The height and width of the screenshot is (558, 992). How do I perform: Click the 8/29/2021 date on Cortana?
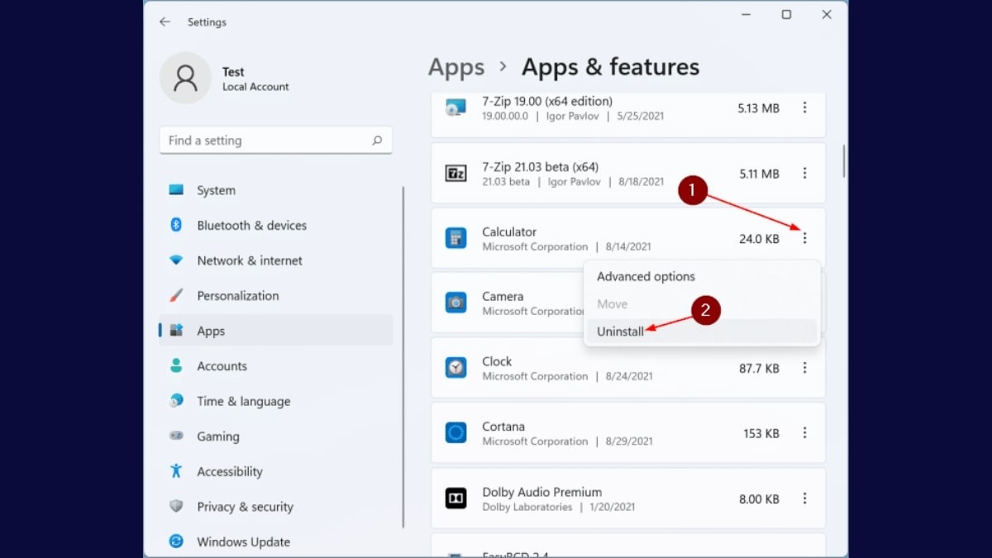click(629, 441)
